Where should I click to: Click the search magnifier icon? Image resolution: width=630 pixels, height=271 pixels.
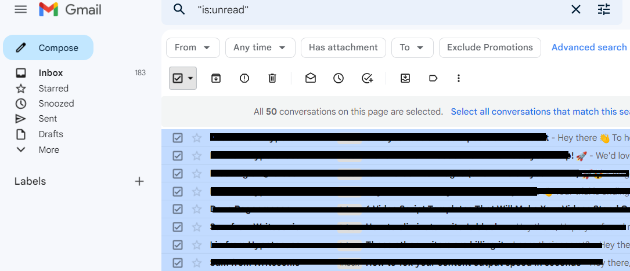179,9
